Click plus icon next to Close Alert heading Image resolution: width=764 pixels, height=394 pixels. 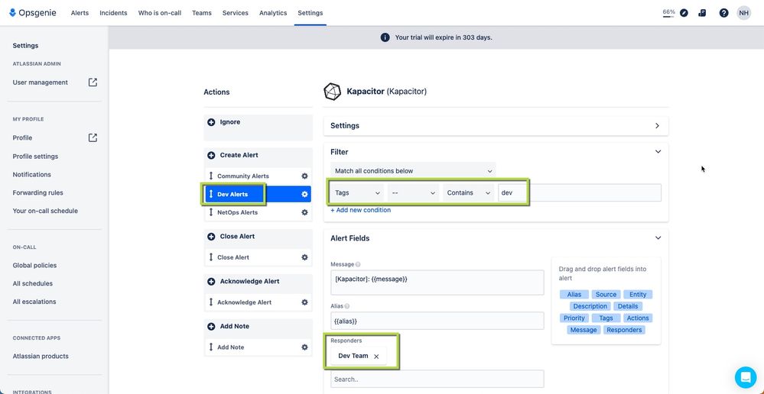coord(211,237)
